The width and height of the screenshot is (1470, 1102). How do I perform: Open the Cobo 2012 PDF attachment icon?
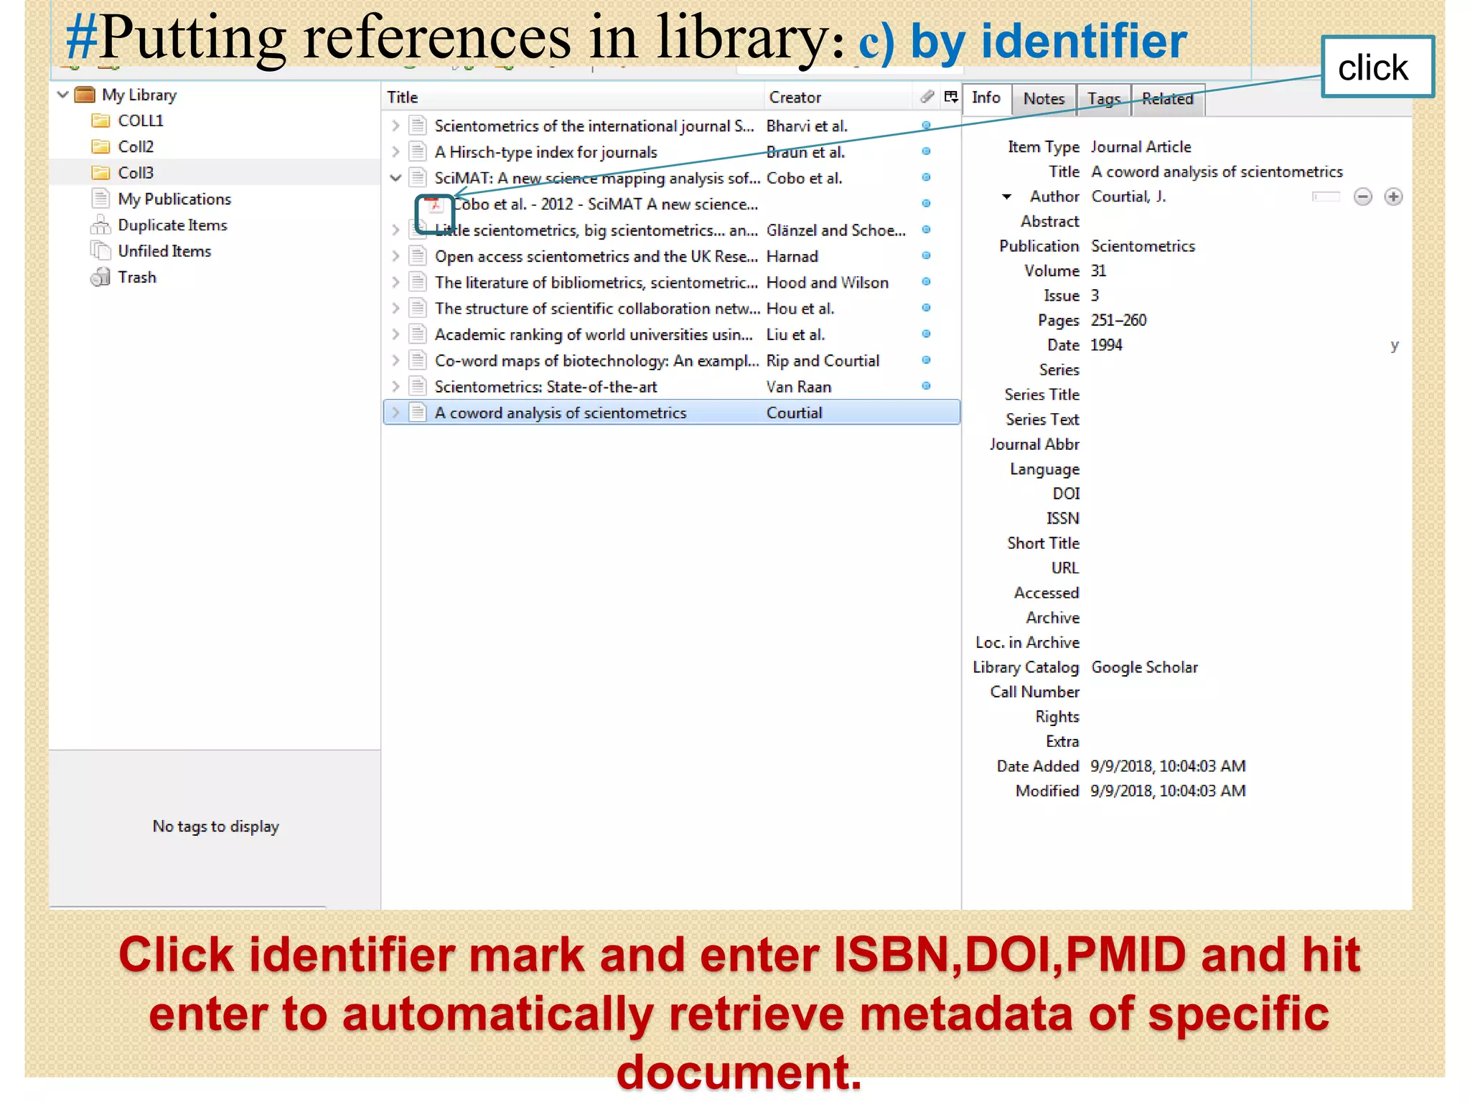point(434,205)
